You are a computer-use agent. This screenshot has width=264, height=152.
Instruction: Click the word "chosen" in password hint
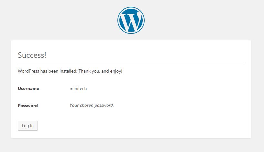(86, 105)
